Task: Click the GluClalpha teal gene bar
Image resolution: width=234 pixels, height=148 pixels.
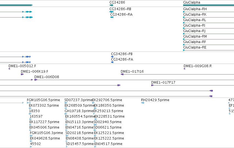Action: click(208, 5)
